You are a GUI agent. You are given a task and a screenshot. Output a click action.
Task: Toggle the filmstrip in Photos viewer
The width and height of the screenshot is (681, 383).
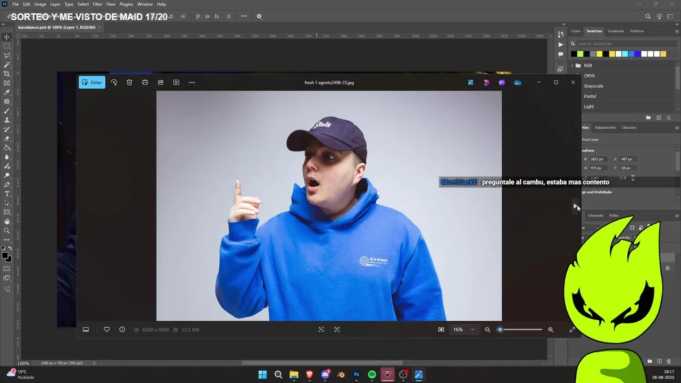pyautogui.click(x=86, y=330)
